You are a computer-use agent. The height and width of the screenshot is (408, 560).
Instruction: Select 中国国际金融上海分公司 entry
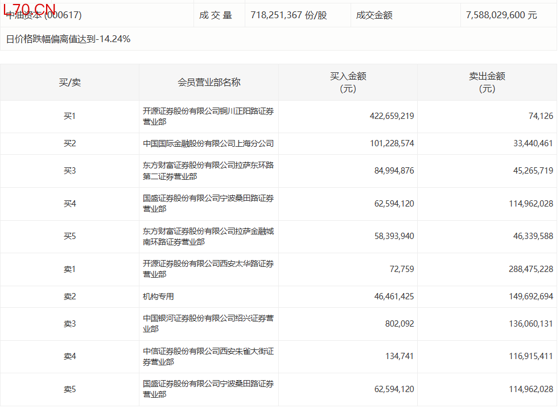point(208,143)
